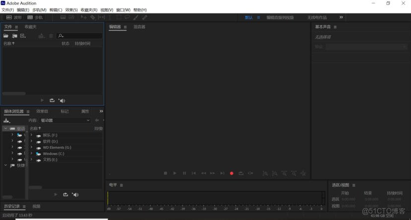Viewport: 411px width, 220px height.
Task: Select the 文档 (E:) drive row
Action: [x=65, y=159]
